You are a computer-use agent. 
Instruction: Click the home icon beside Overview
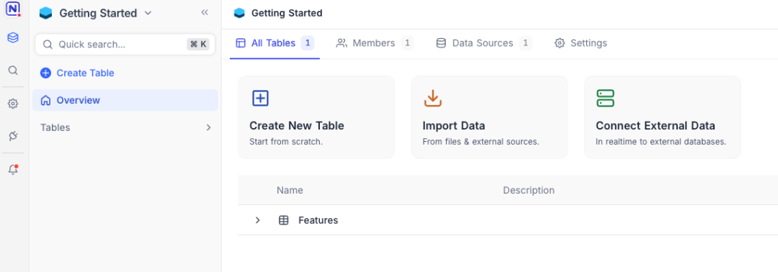[x=45, y=101]
